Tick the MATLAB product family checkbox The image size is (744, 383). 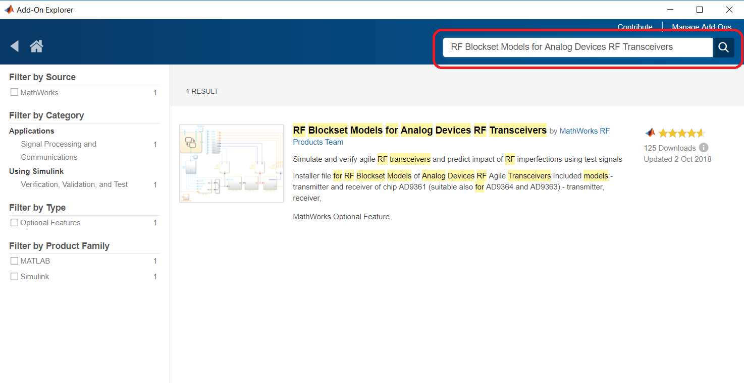point(14,261)
